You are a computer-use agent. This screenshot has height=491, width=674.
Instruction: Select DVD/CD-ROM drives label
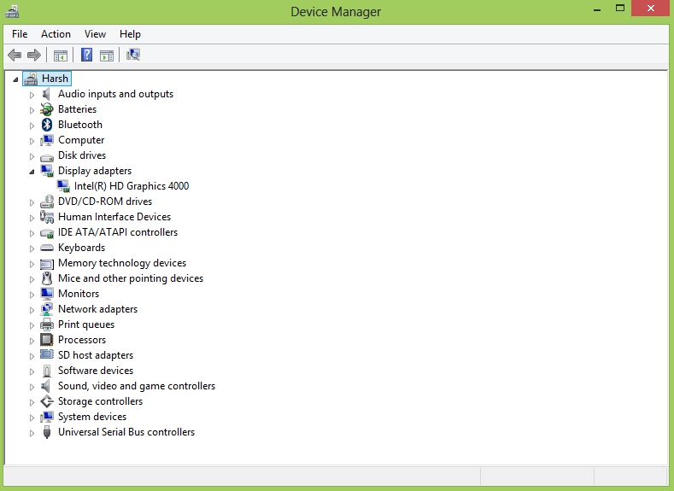105,202
